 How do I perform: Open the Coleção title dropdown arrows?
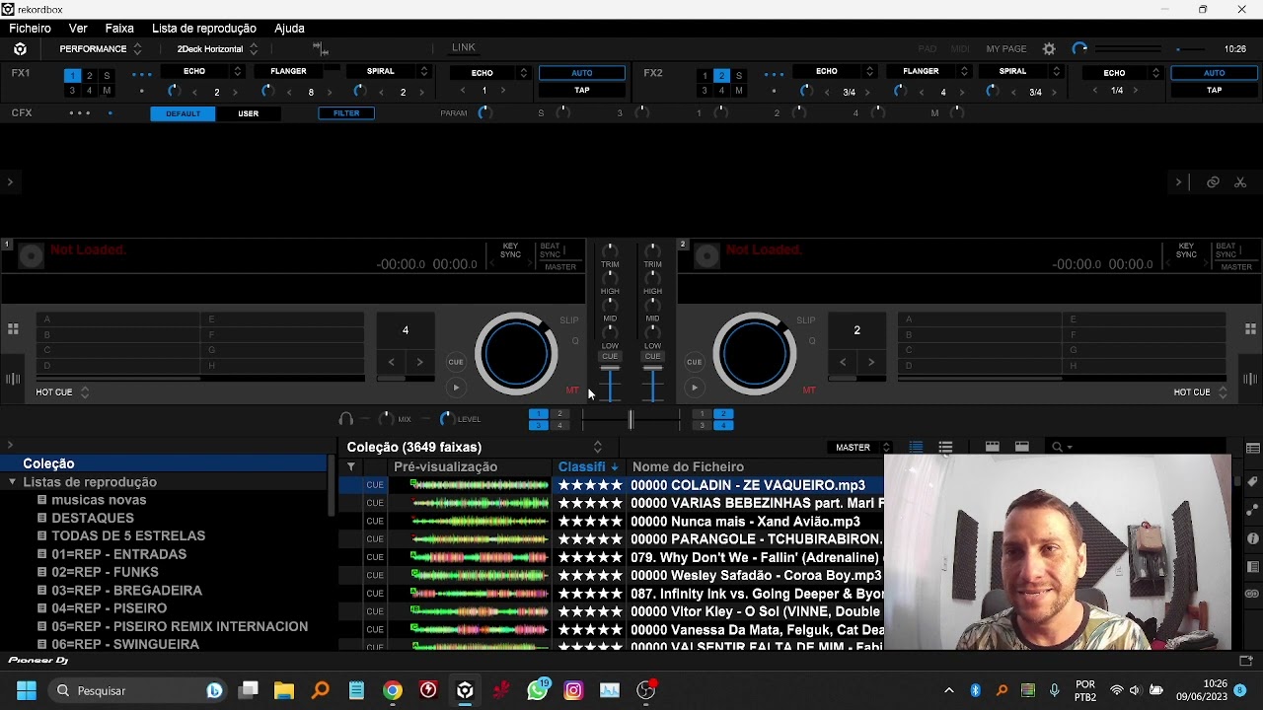click(597, 447)
